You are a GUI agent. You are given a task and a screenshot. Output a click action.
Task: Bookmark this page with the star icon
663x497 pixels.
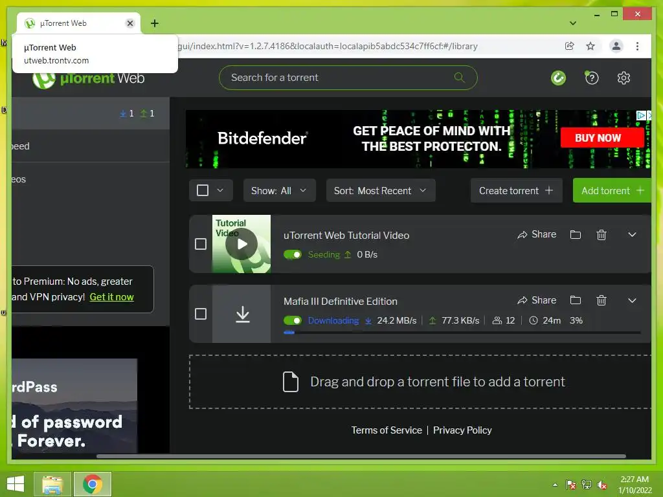click(x=590, y=46)
